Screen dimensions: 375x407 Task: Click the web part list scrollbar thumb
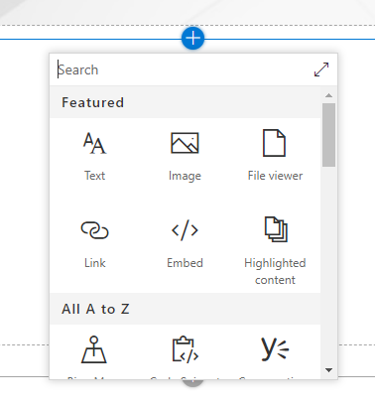click(328, 135)
